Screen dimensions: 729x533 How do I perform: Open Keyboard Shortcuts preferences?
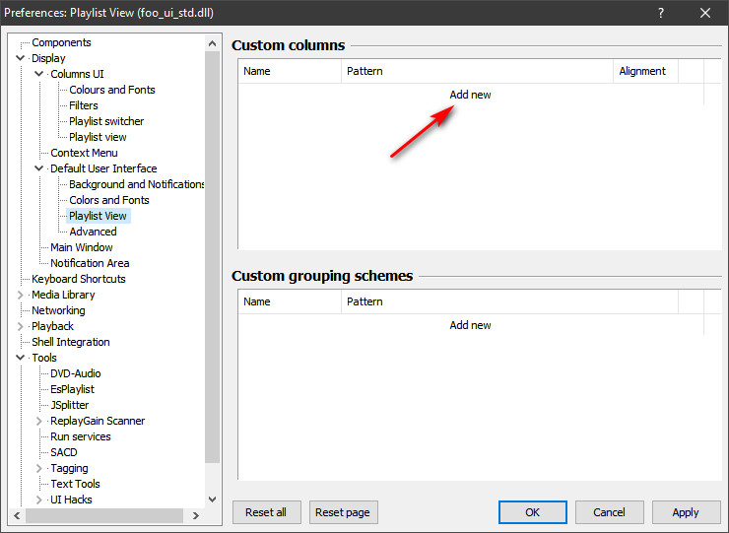(78, 279)
